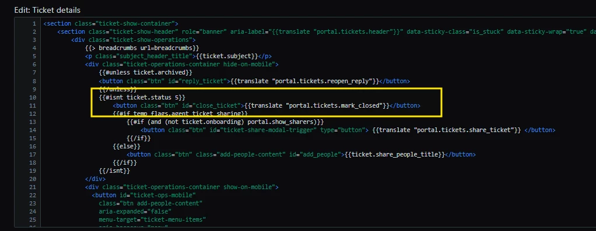Click the role="banner" attribute
This screenshot has height=231, width=596.
[204, 32]
